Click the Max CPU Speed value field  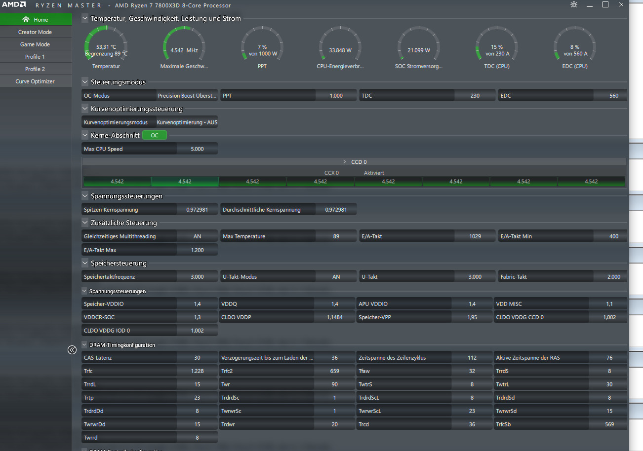tap(197, 149)
